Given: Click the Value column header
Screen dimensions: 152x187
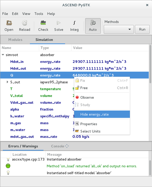Looking at the screenshot, I should (110, 48).
